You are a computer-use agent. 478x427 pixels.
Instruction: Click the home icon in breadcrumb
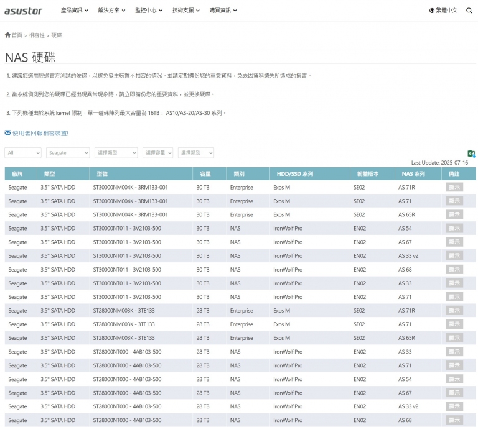[7, 35]
